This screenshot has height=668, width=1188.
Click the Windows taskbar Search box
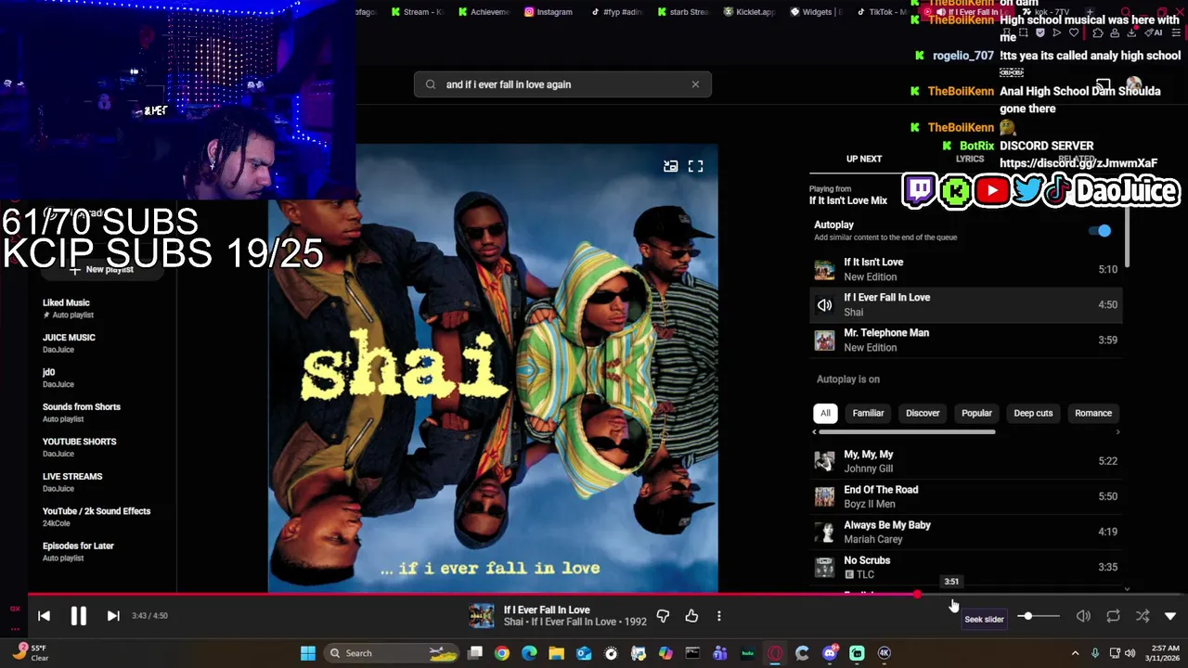[x=393, y=653]
